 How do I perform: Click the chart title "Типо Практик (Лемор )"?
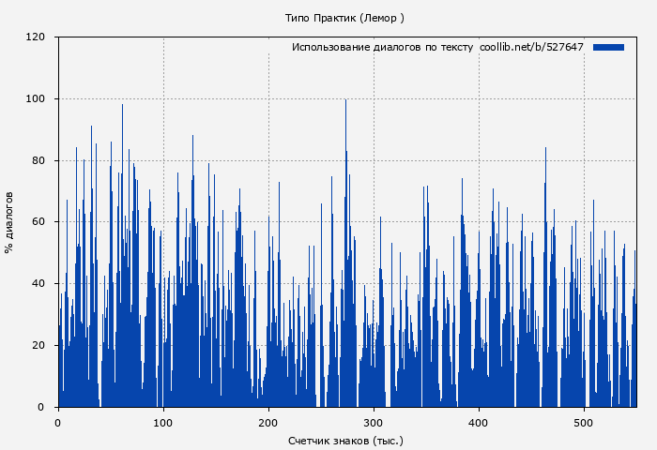[x=344, y=18]
